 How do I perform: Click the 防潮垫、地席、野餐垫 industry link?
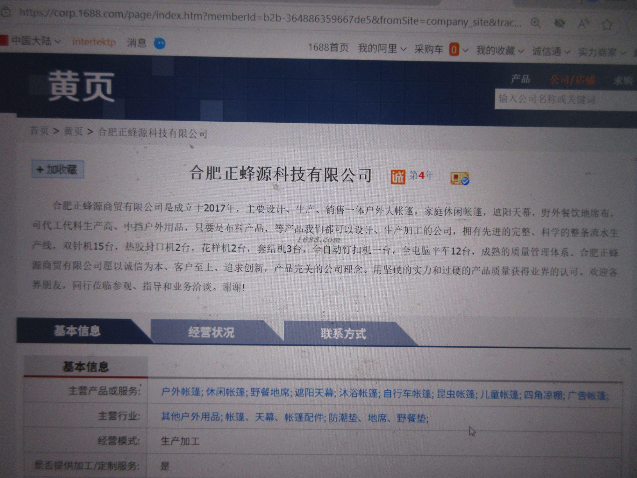coord(377,418)
